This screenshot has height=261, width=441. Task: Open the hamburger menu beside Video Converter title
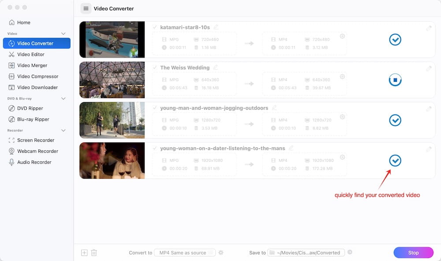[86, 9]
